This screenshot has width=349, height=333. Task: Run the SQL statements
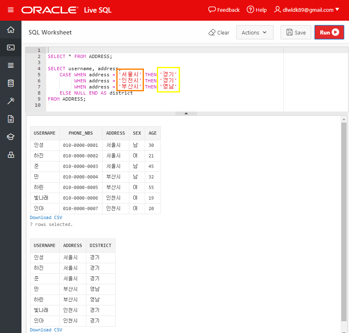329,32
